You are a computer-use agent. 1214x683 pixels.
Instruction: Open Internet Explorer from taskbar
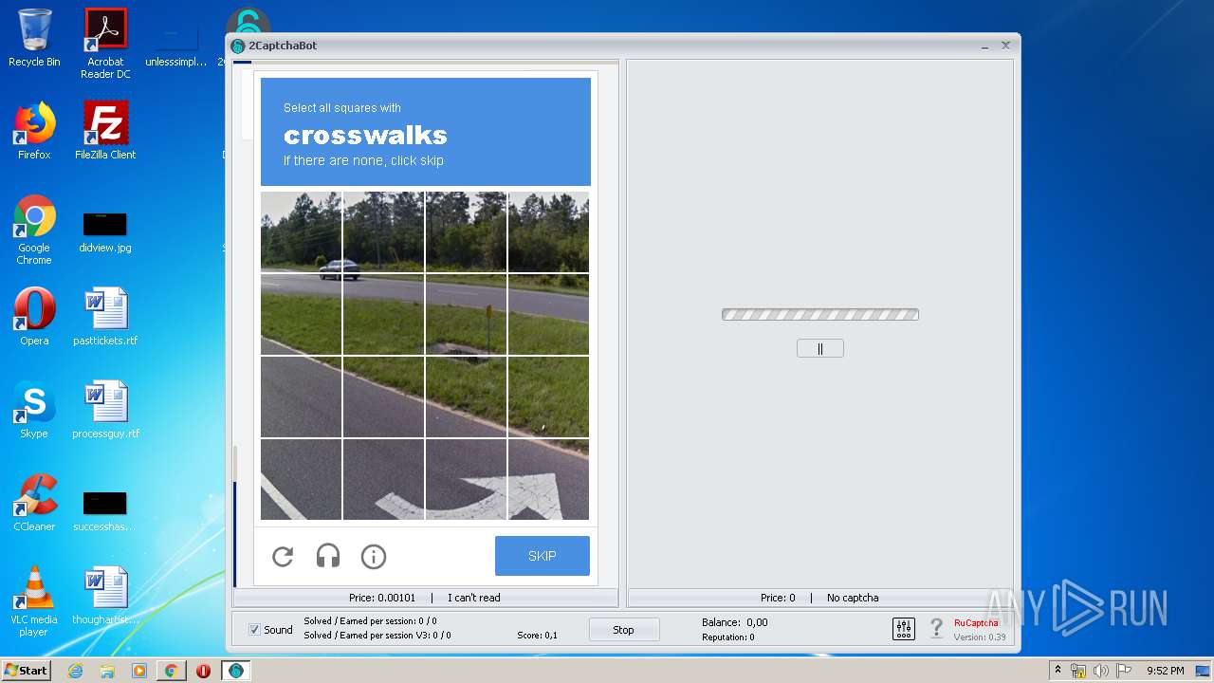tap(75, 671)
